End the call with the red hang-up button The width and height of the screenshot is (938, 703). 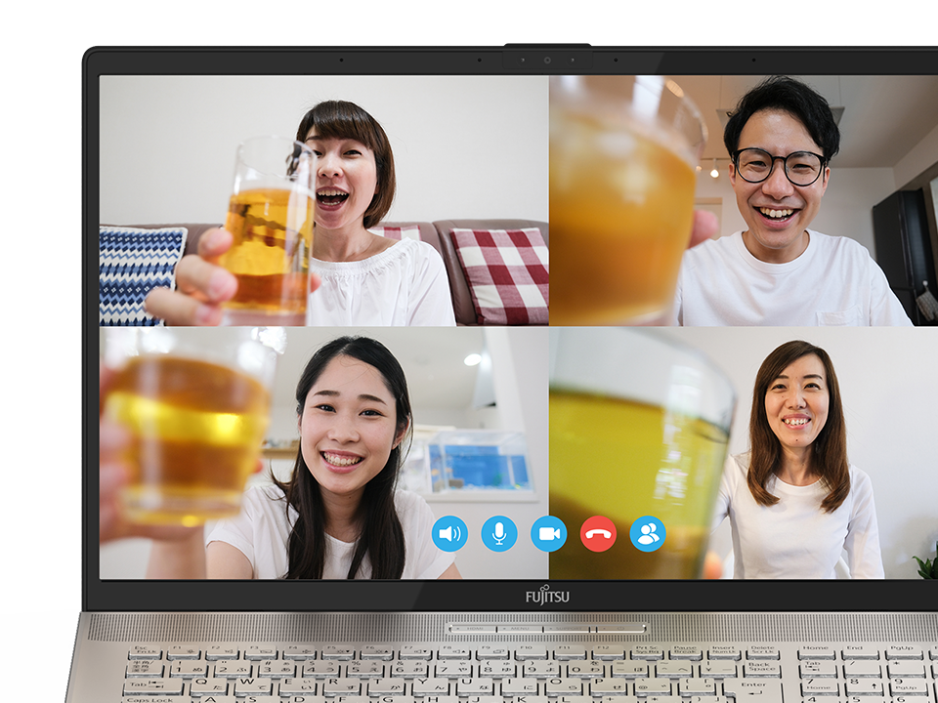(x=598, y=534)
